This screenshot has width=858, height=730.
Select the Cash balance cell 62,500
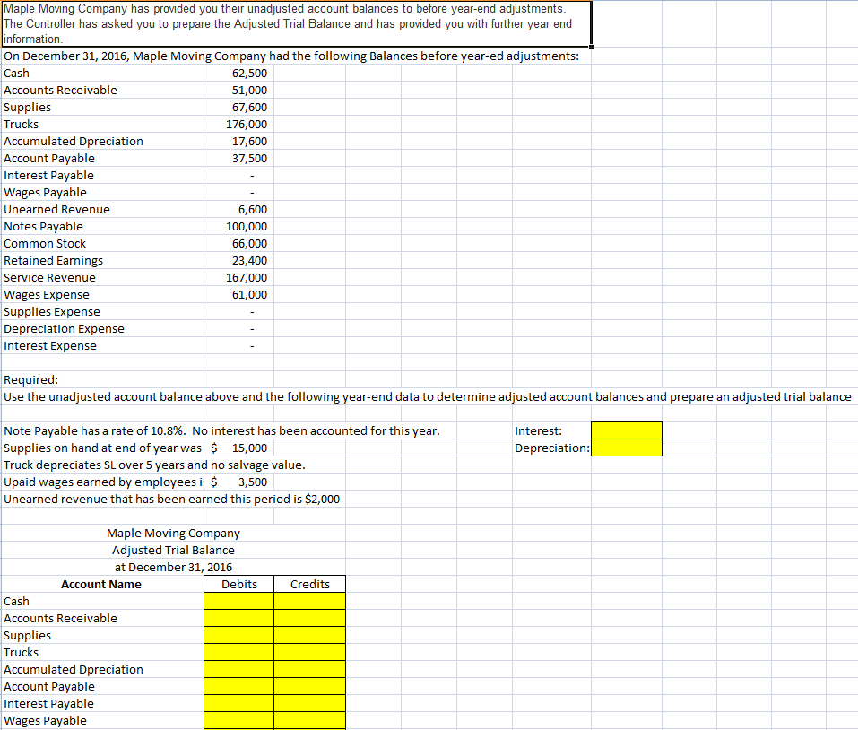click(x=239, y=74)
